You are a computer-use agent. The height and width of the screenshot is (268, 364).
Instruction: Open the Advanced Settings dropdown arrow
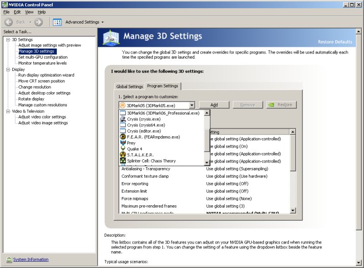[102, 22]
